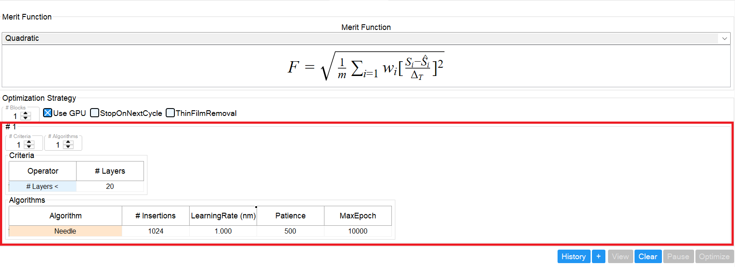Click the MaxEpoch value 10000
Viewport: 735px width, 267px height.
tap(357, 231)
